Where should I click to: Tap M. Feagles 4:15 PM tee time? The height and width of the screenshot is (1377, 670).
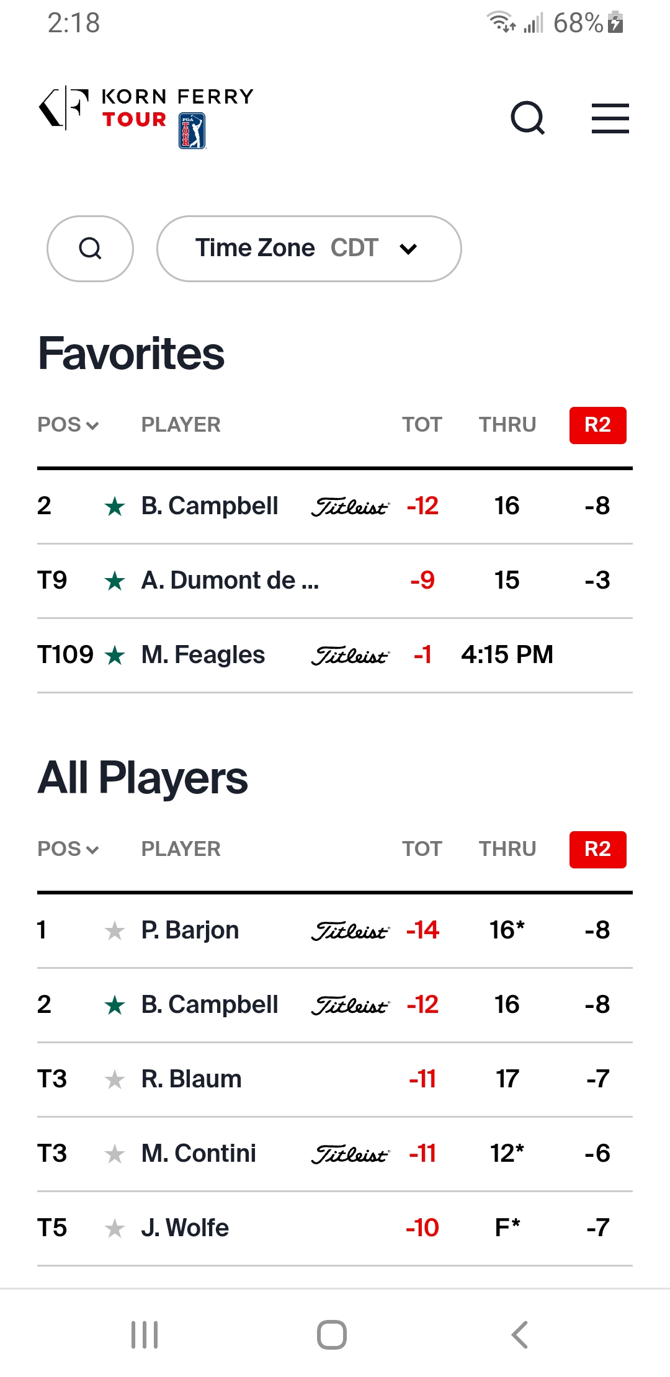pyautogui.click(x=507, y=655)
